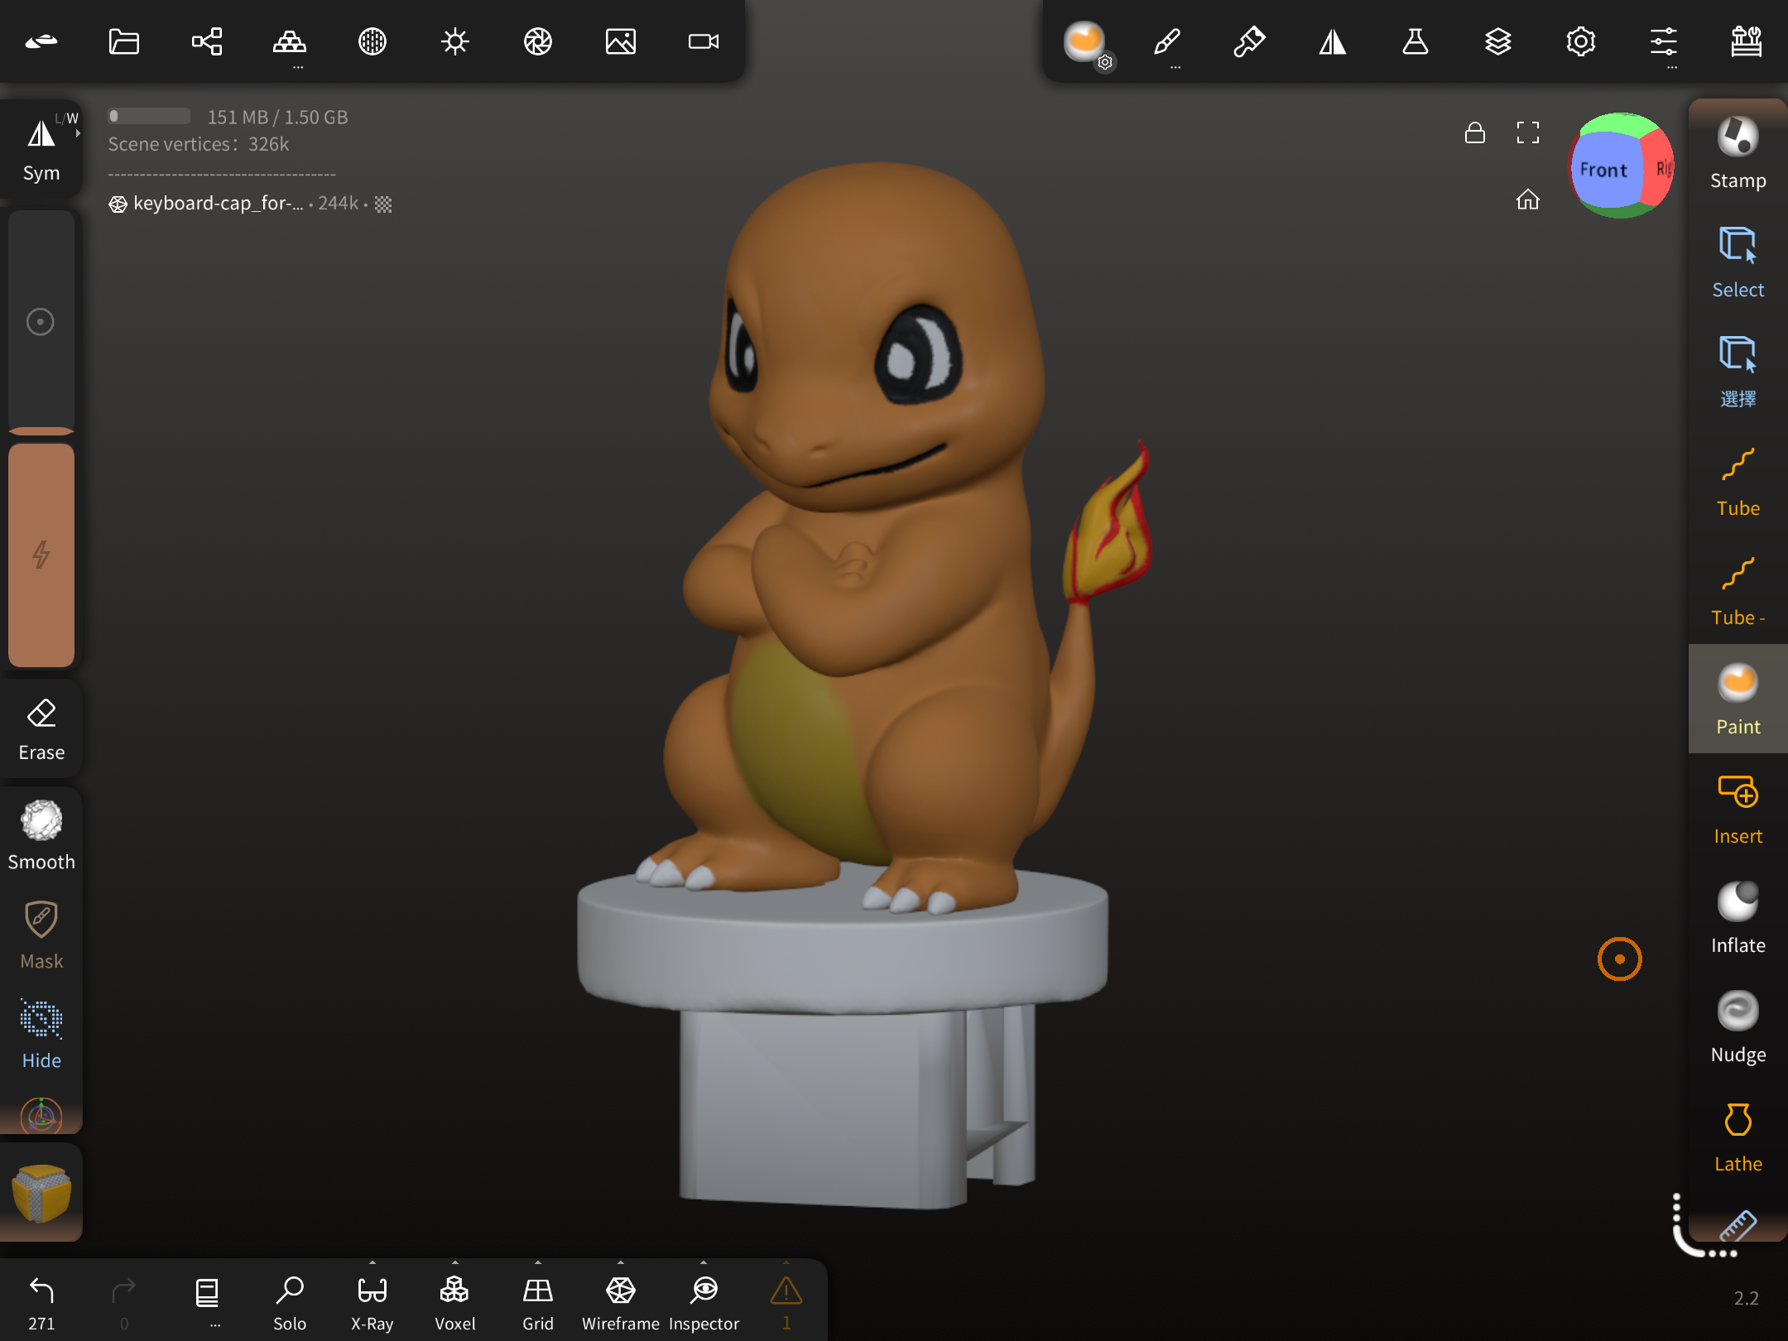Open the Sym options arrow

78,132
